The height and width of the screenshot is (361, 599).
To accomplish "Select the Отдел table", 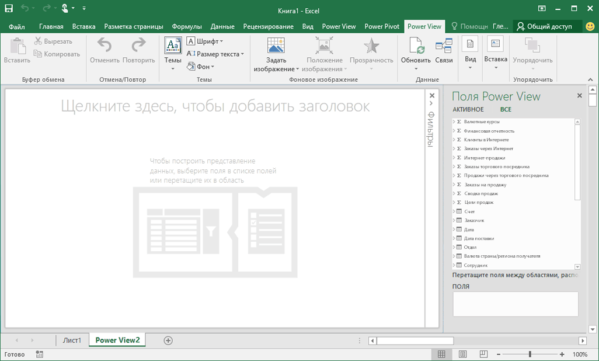I will point(470,247).
